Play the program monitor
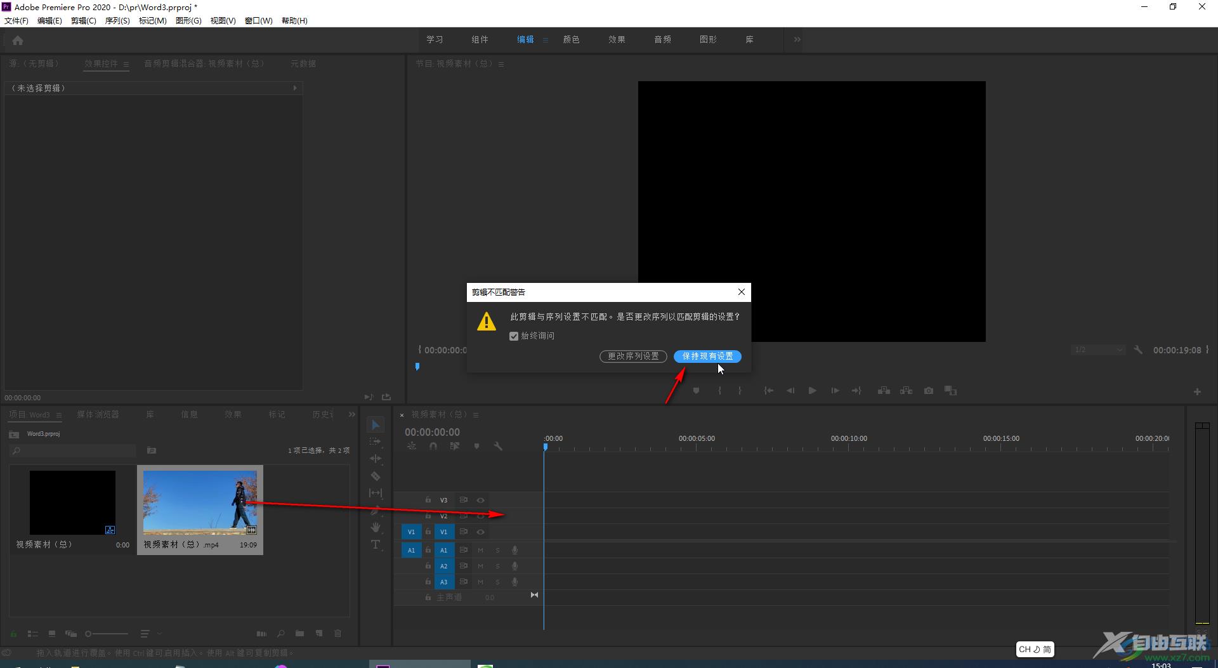The height and width of the screenshot is (668, 1218). click(812, 391)
